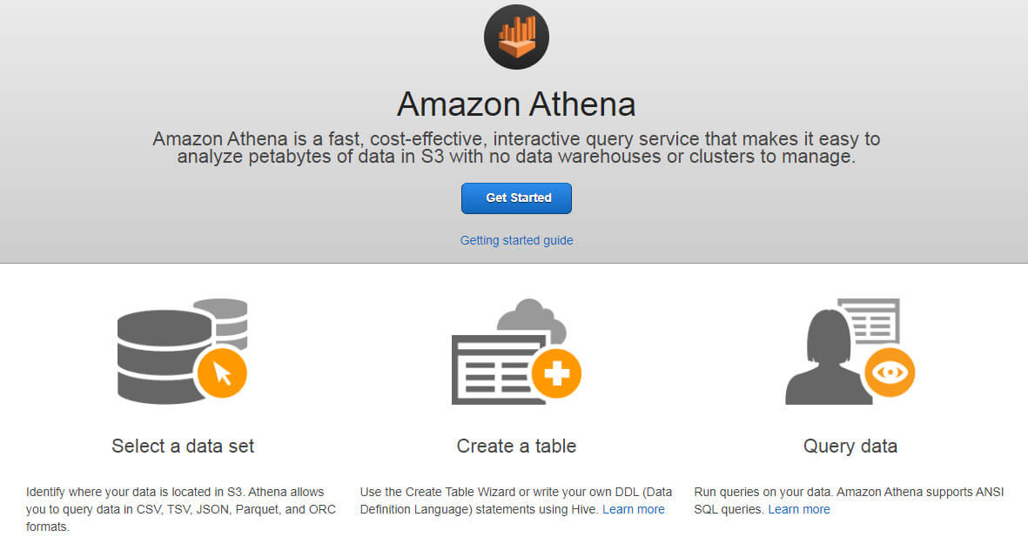Open Learn more about DDL statements
Image resolution: width=1028 pixels, height=537 pixels.
[x=633, y=509]
